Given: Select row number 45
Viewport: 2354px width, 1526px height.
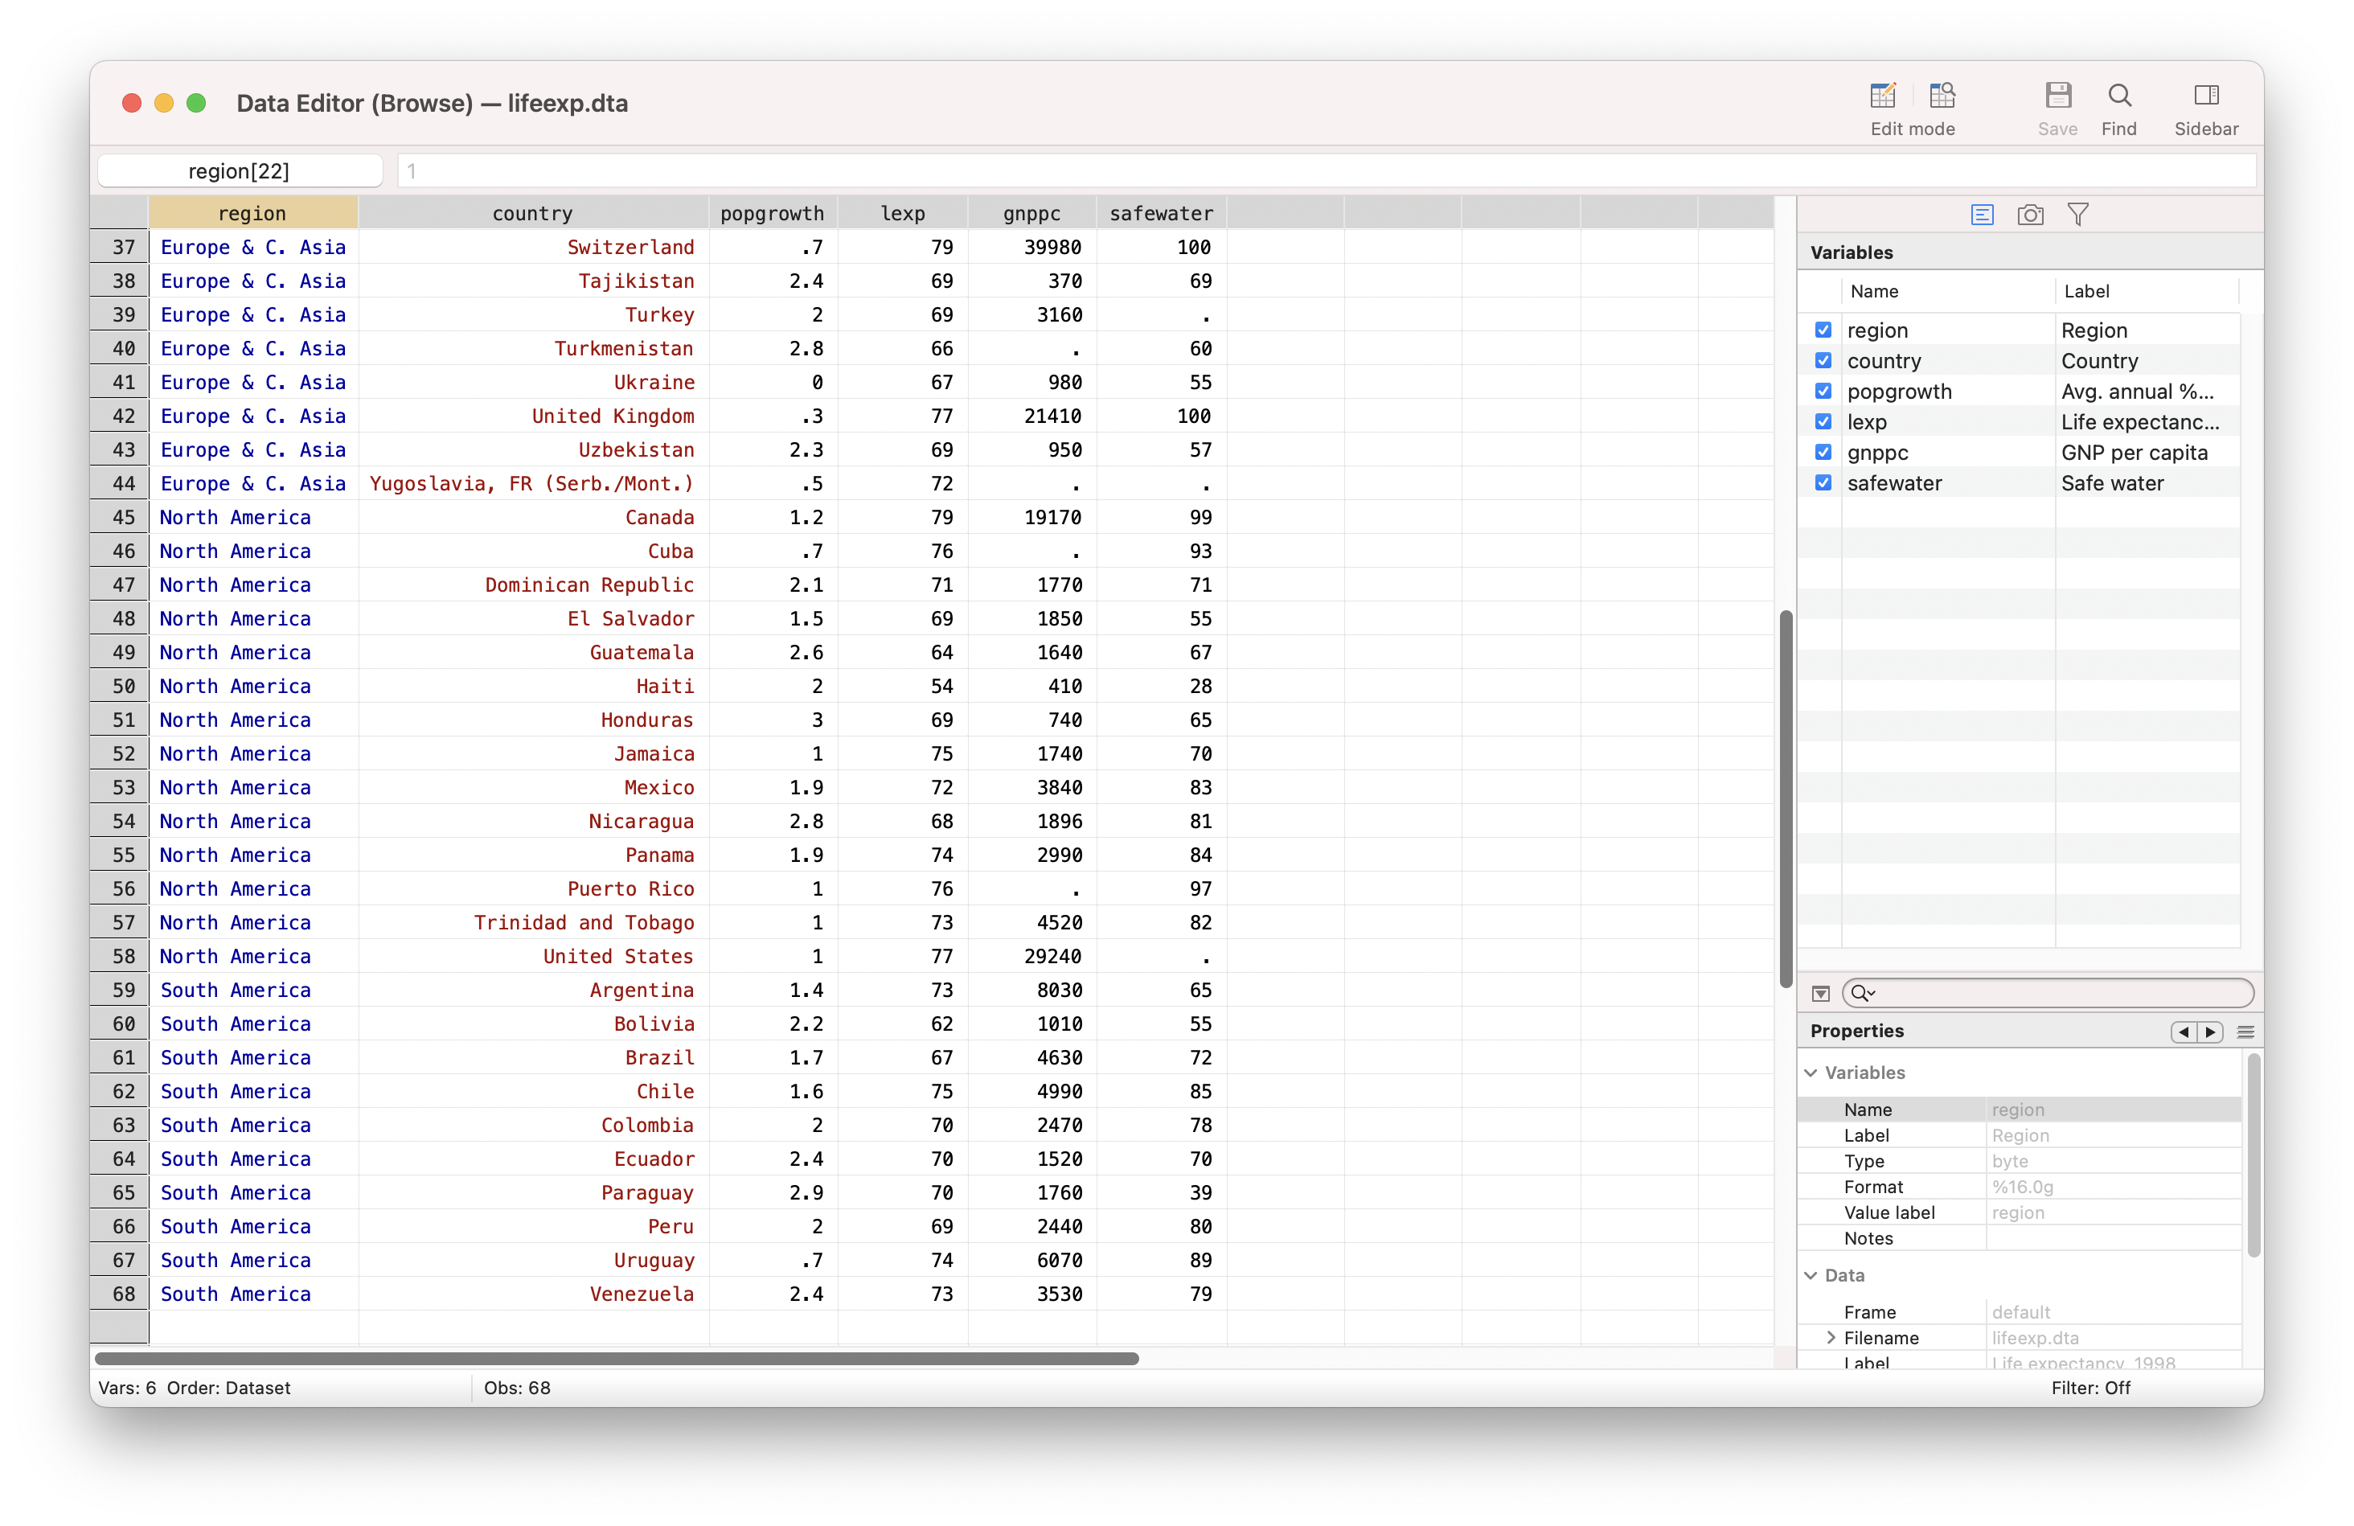Looking at the screenshot, I should (121, 517).
